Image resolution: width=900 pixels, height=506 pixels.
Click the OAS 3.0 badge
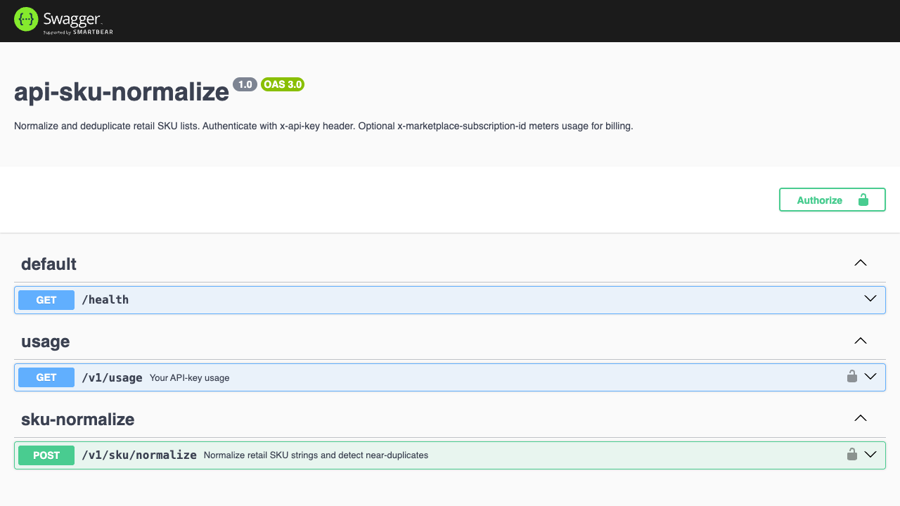coord(283,84)
